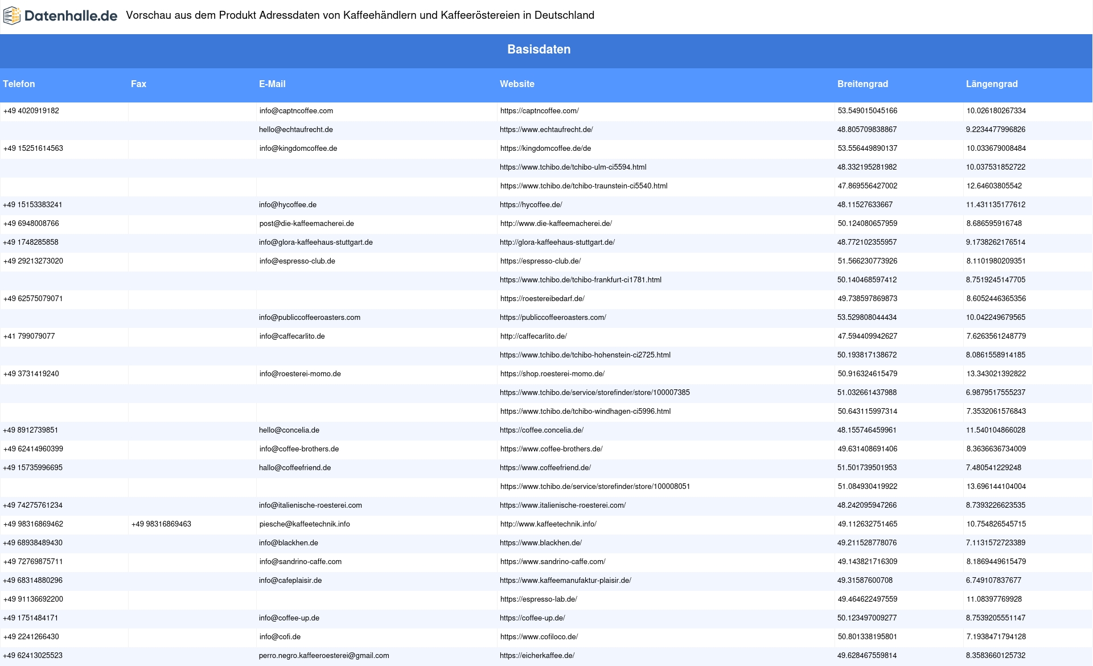Click the info@hycoffee.de email
Viewport: 1093px width, 666px height.
(287, 205)
